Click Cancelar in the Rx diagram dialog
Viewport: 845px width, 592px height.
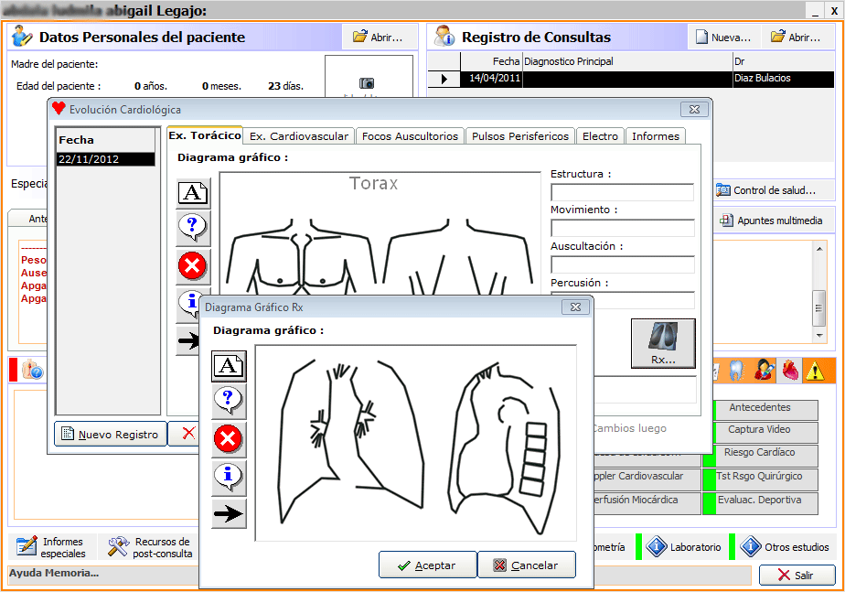[x=527, y=565]
